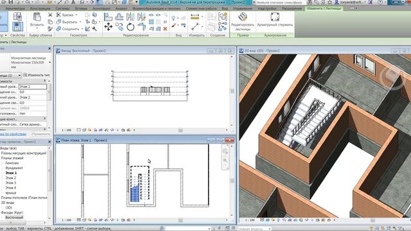Select крыша plan in project browser
The height and width of the screenshot is (231, 411).
tap(11, 193)
